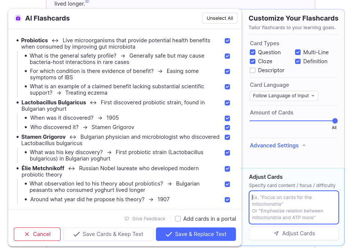Click the Amount of Cards slider handle
Viewport: 347px width, 248px height.
[335, 121]
